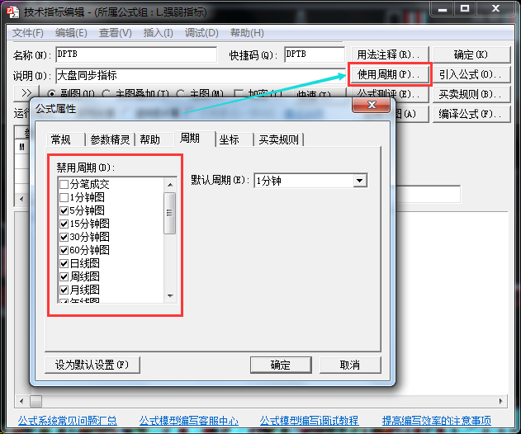Uncheck the 周线图 checkbox
This screenshot has width=521, height=434.
(64, 276)
